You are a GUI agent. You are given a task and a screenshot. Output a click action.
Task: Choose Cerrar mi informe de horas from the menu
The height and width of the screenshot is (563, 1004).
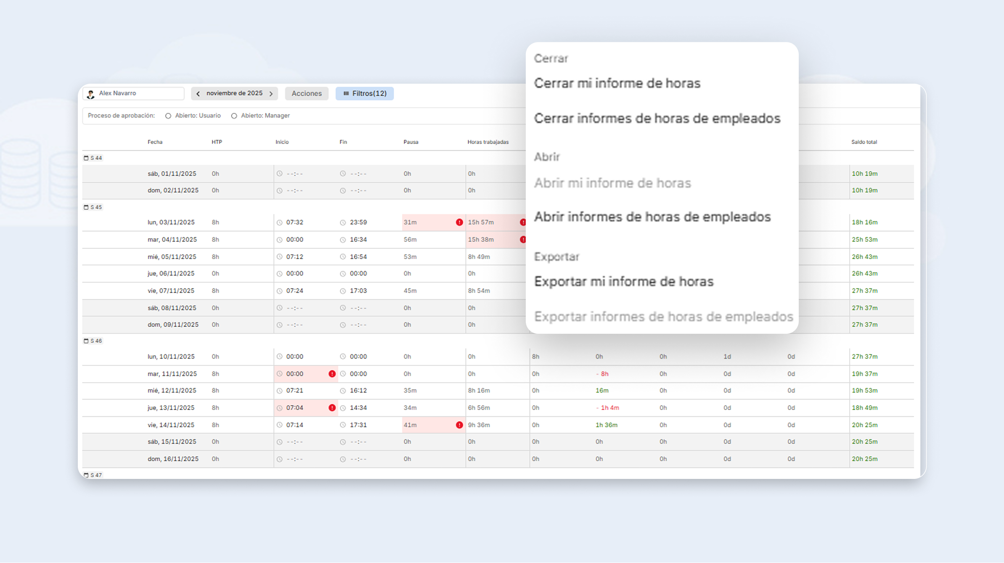pyautogui.click(x=617, y=83)
